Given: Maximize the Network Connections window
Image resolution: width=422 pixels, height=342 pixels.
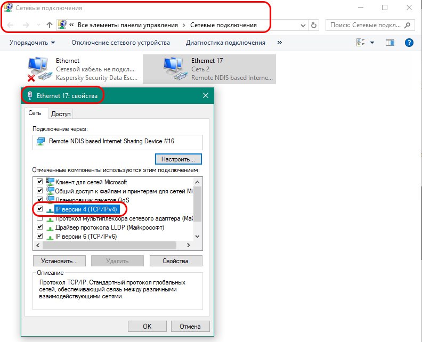Looking at the screenshot, I should [385, 7].
